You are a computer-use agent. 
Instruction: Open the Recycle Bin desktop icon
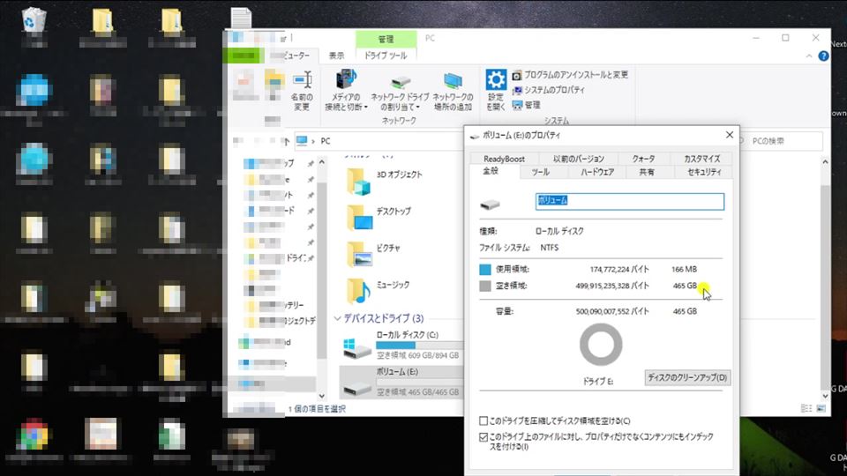point(34,20)
